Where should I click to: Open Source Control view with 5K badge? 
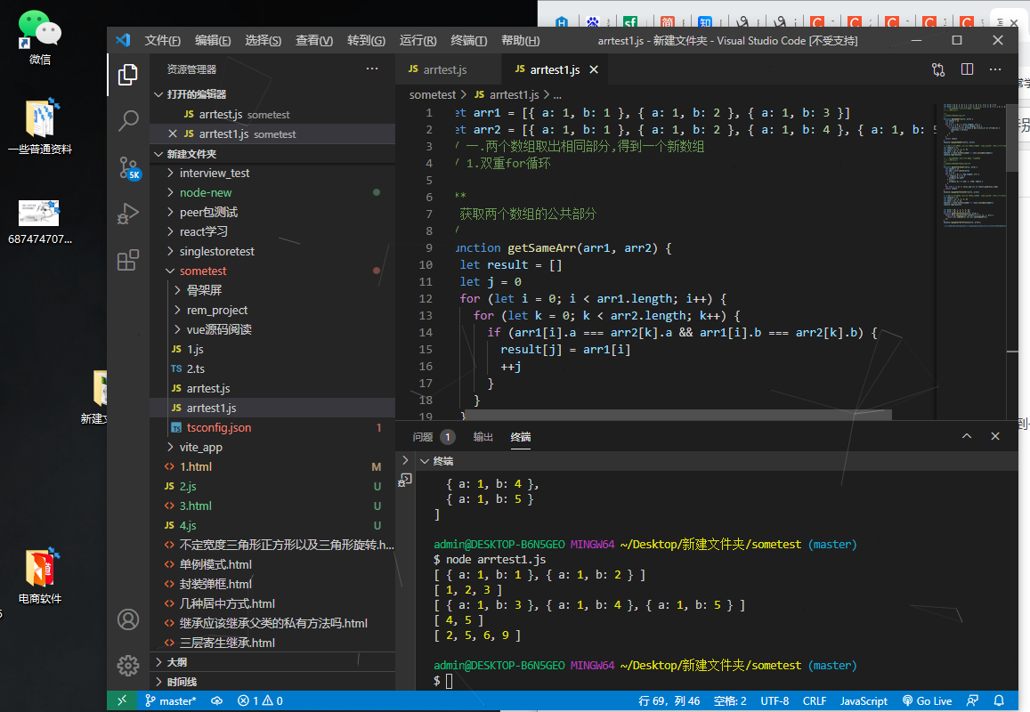tap(128, 167)
